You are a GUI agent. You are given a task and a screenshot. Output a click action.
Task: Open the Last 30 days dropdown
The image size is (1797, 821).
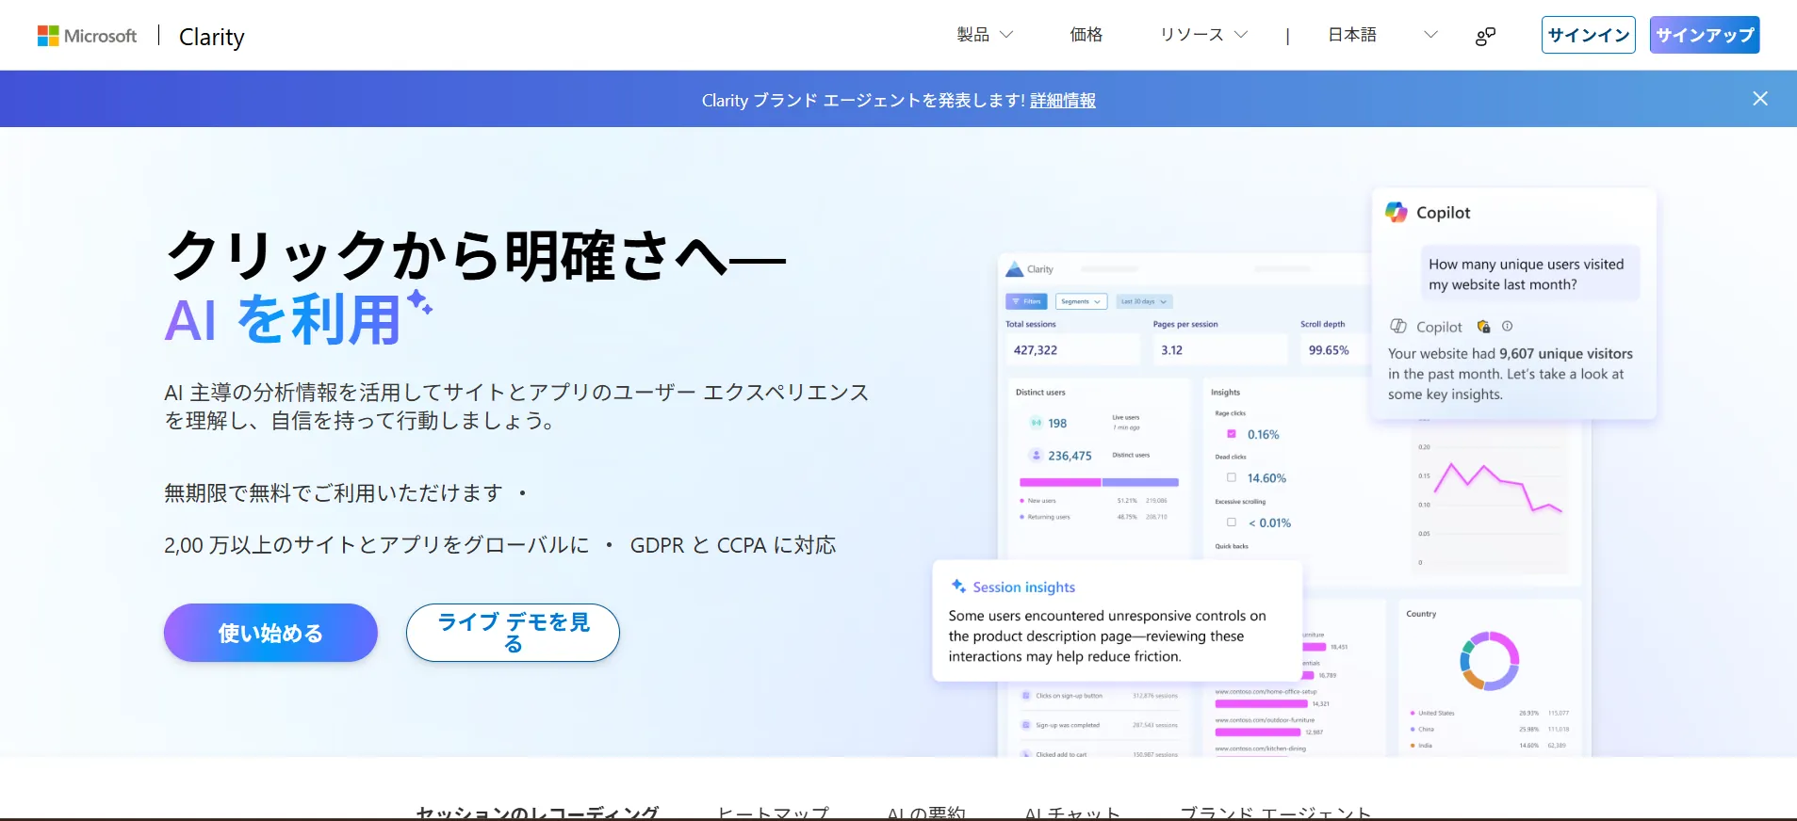pos(1144,301)
